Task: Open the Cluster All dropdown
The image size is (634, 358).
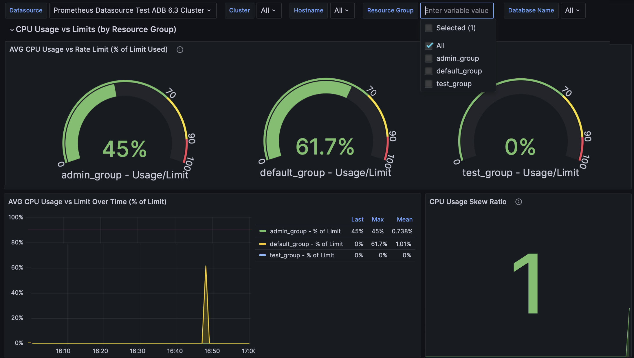Action: (269, 10)
